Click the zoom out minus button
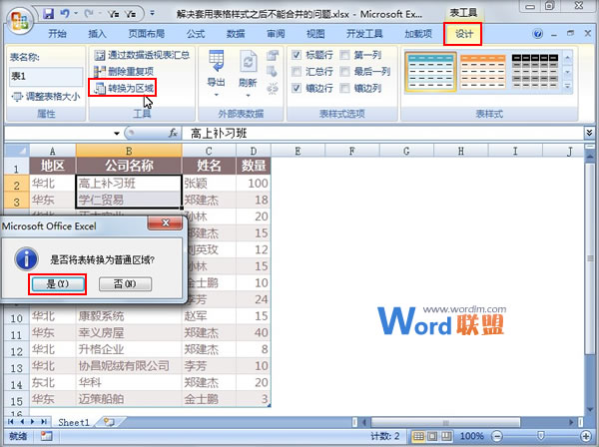 [x=496, y=436]
